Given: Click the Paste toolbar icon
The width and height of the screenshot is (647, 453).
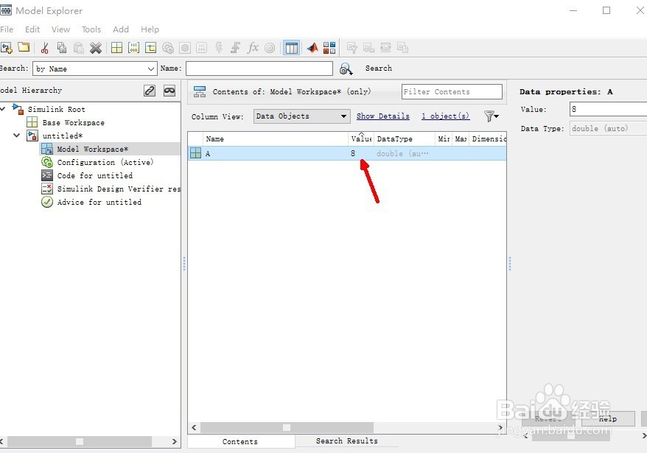Looking at the screenshot, I should [77, 47].
